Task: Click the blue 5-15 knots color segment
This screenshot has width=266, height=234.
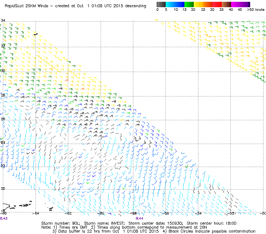Action: point(175,4)
